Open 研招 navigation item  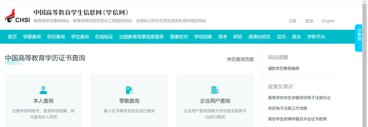coord(238,37)
